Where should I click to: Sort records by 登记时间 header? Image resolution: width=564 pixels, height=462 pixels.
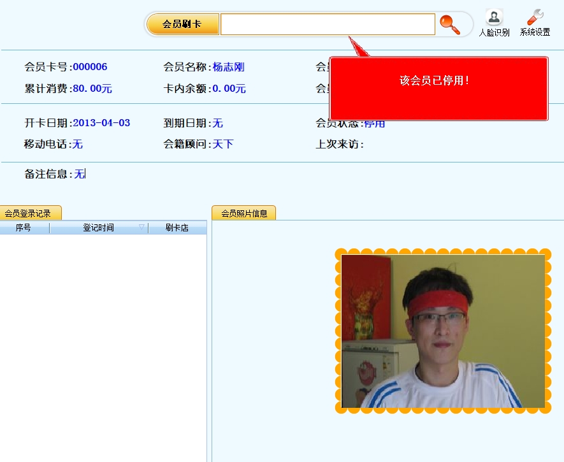(98, 227)
